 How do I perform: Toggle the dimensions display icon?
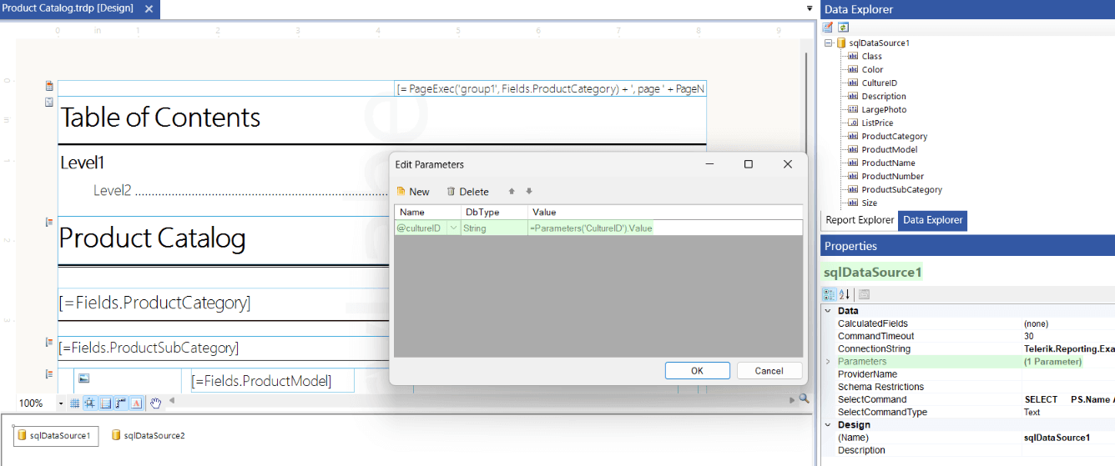pos(121,403)
